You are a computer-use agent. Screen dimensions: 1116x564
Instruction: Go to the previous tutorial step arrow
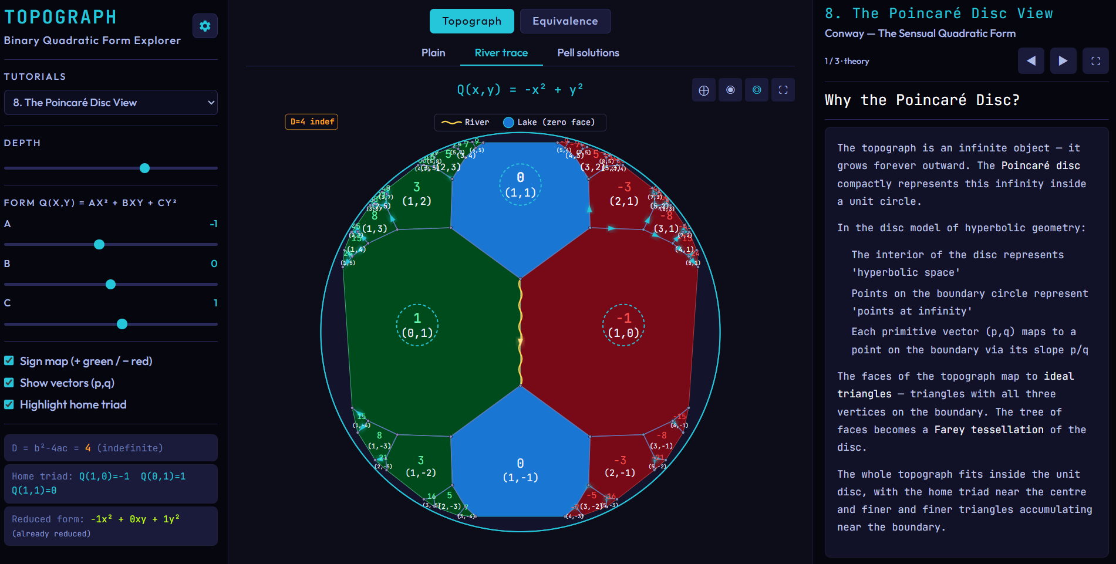click(x=1031, y=60)
